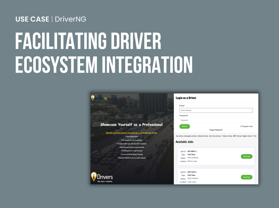
Task: Select the Full Time type on the first job
Action: (191, 154)
